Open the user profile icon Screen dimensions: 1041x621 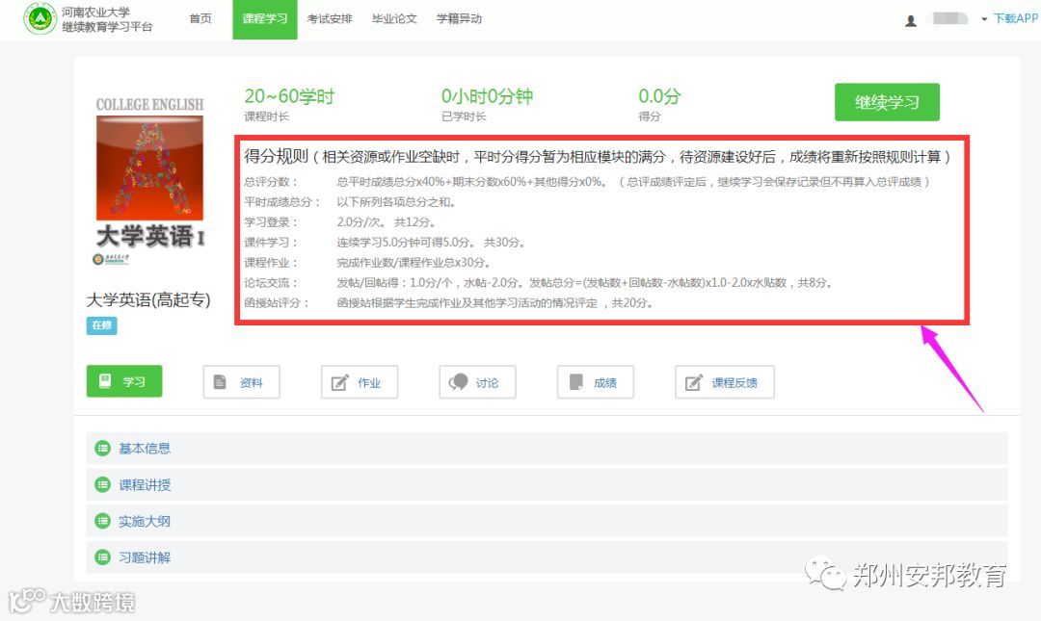click(x=911, y=20)
